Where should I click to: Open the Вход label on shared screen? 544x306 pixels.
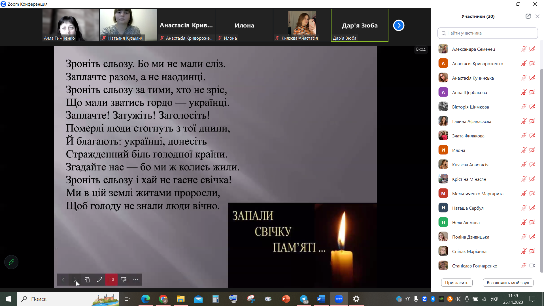pyautogui.click(x=421, y=49)
